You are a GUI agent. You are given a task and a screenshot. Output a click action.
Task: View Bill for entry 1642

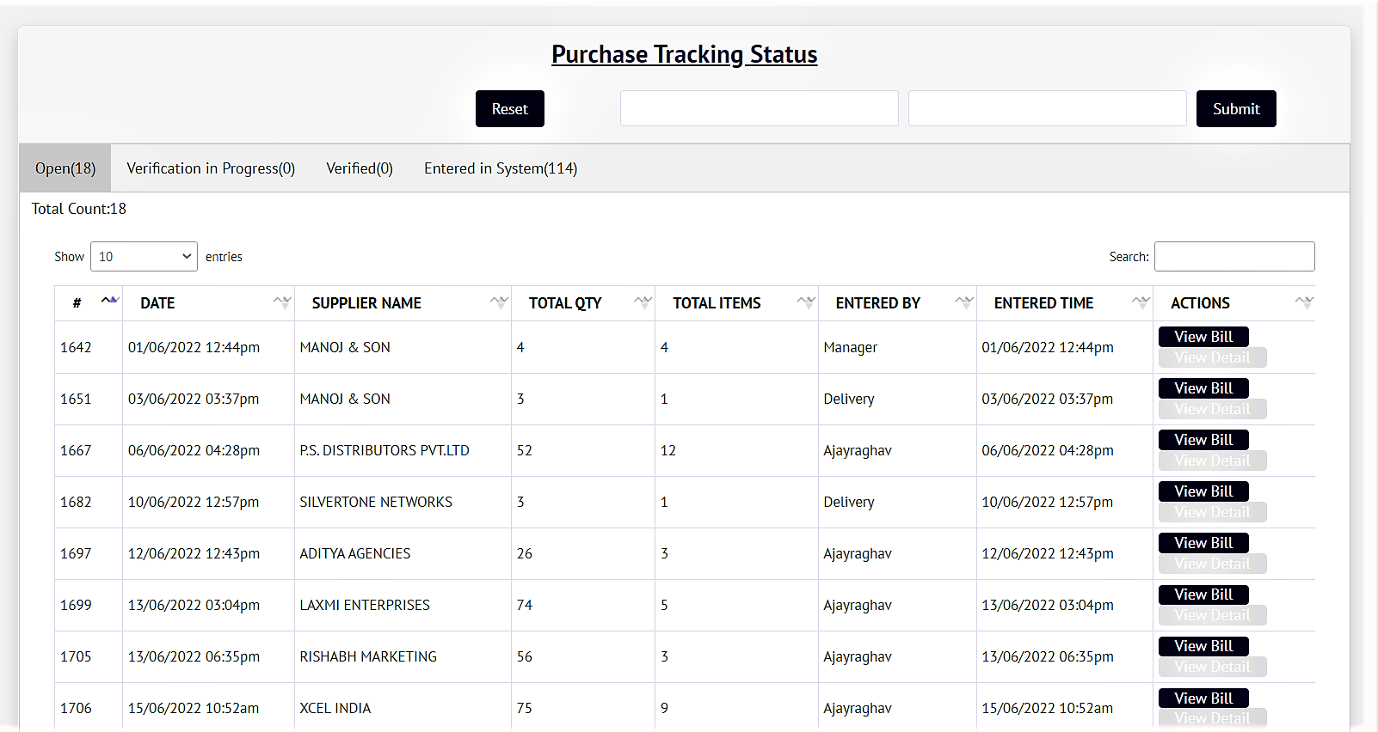(1203, 337)
